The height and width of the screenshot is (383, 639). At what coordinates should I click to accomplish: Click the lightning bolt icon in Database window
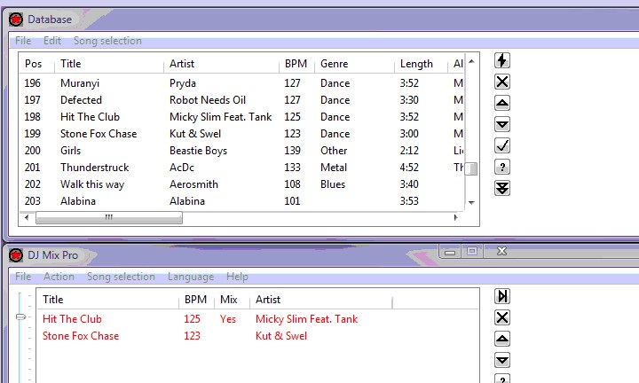501,60
